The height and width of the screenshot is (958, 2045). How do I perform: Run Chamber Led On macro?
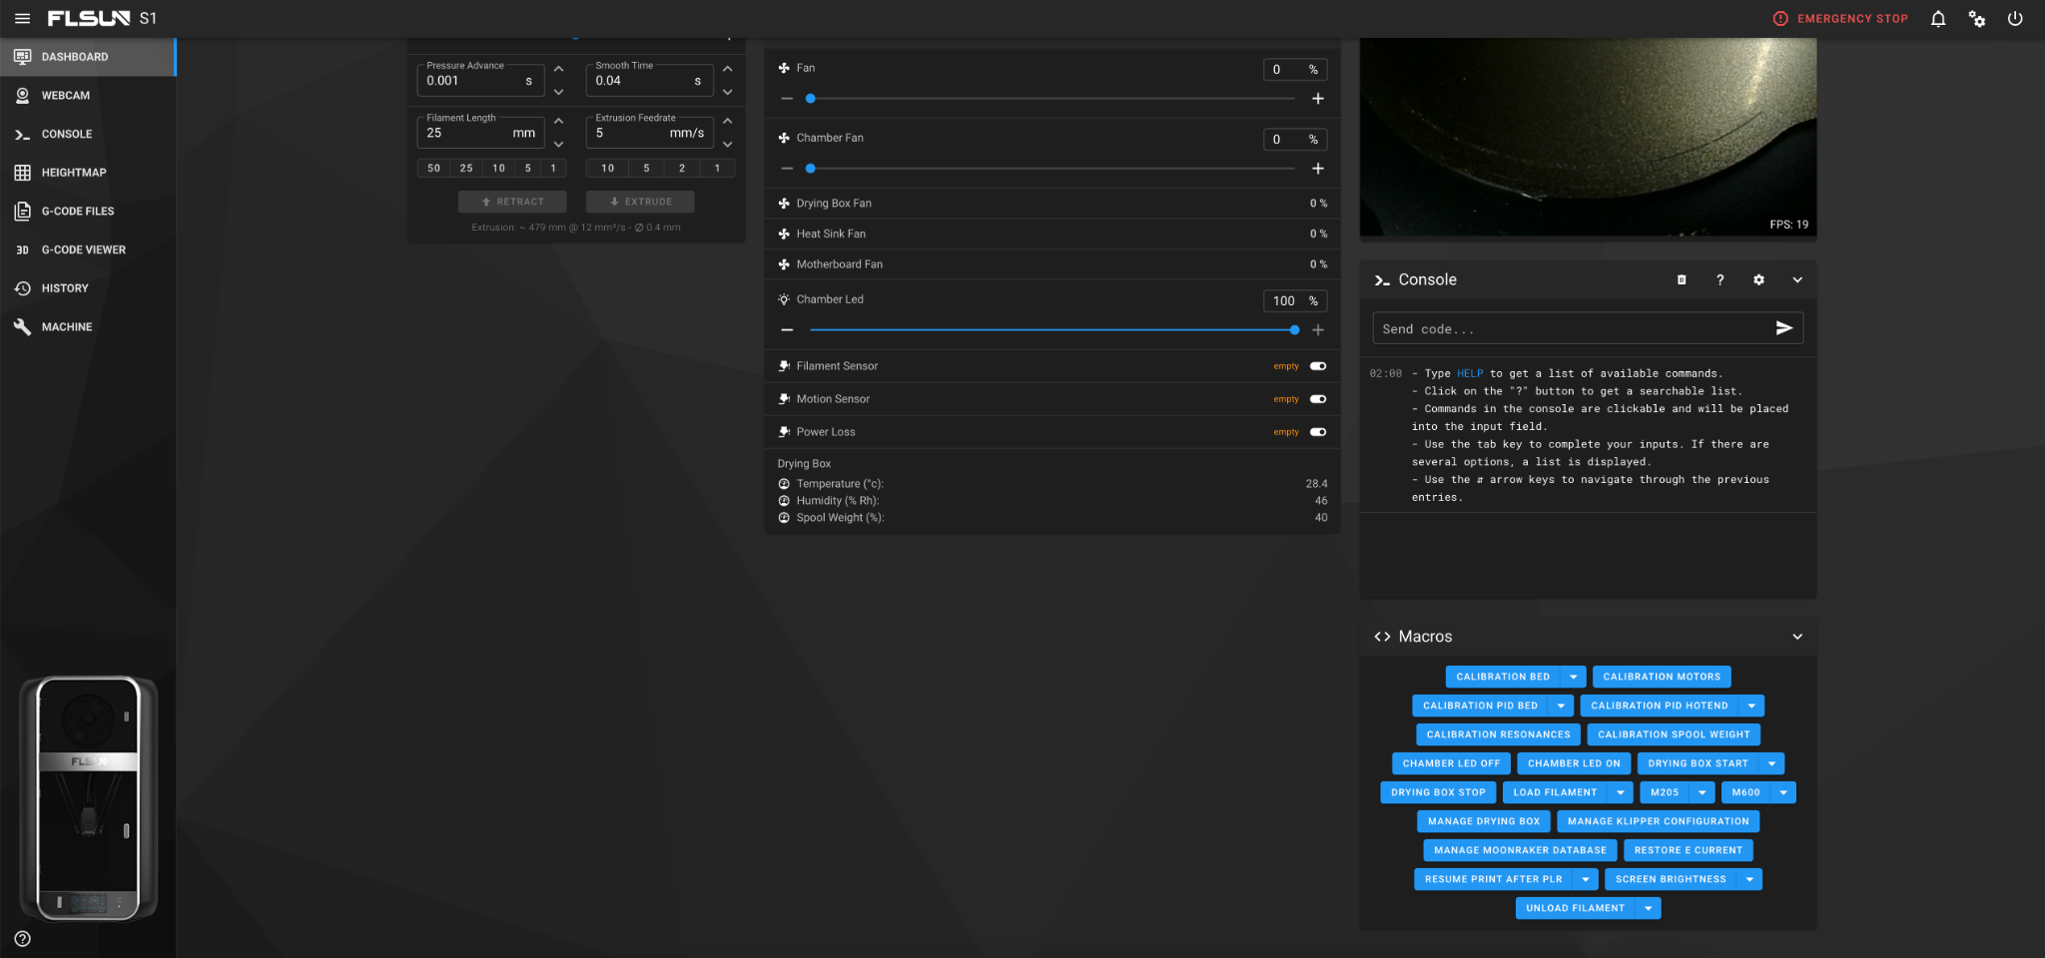point(1574,763)
